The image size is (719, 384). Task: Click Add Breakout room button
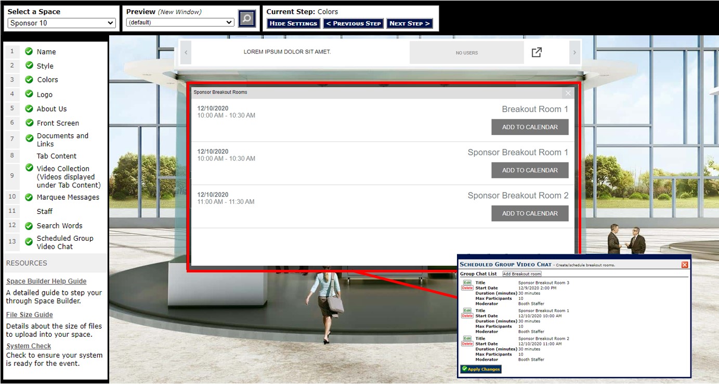[x=522, y=274]
